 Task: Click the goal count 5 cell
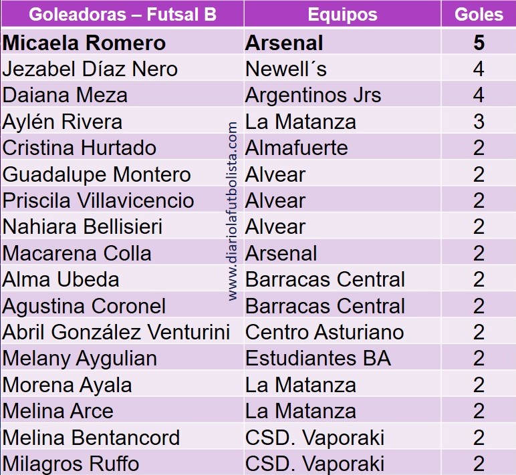pyautogui.click(x=479, y=43)
